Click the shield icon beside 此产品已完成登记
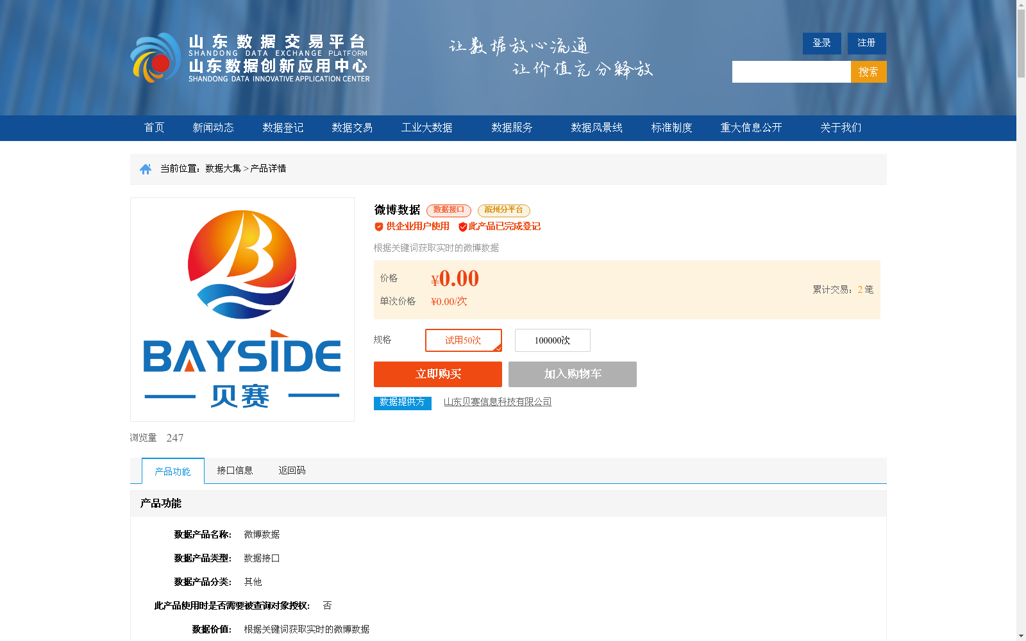This screenshot has height=641, width=1026. coord(463,226)
